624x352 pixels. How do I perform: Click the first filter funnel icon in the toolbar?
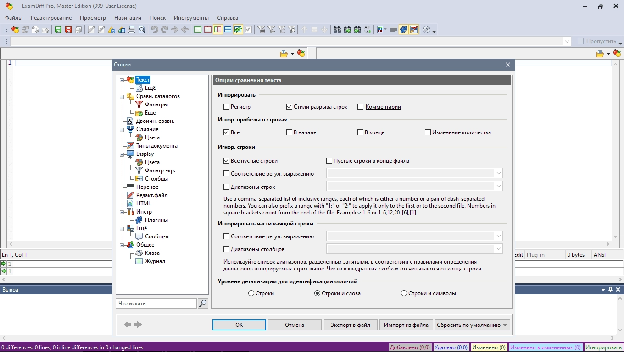point(262,29)
